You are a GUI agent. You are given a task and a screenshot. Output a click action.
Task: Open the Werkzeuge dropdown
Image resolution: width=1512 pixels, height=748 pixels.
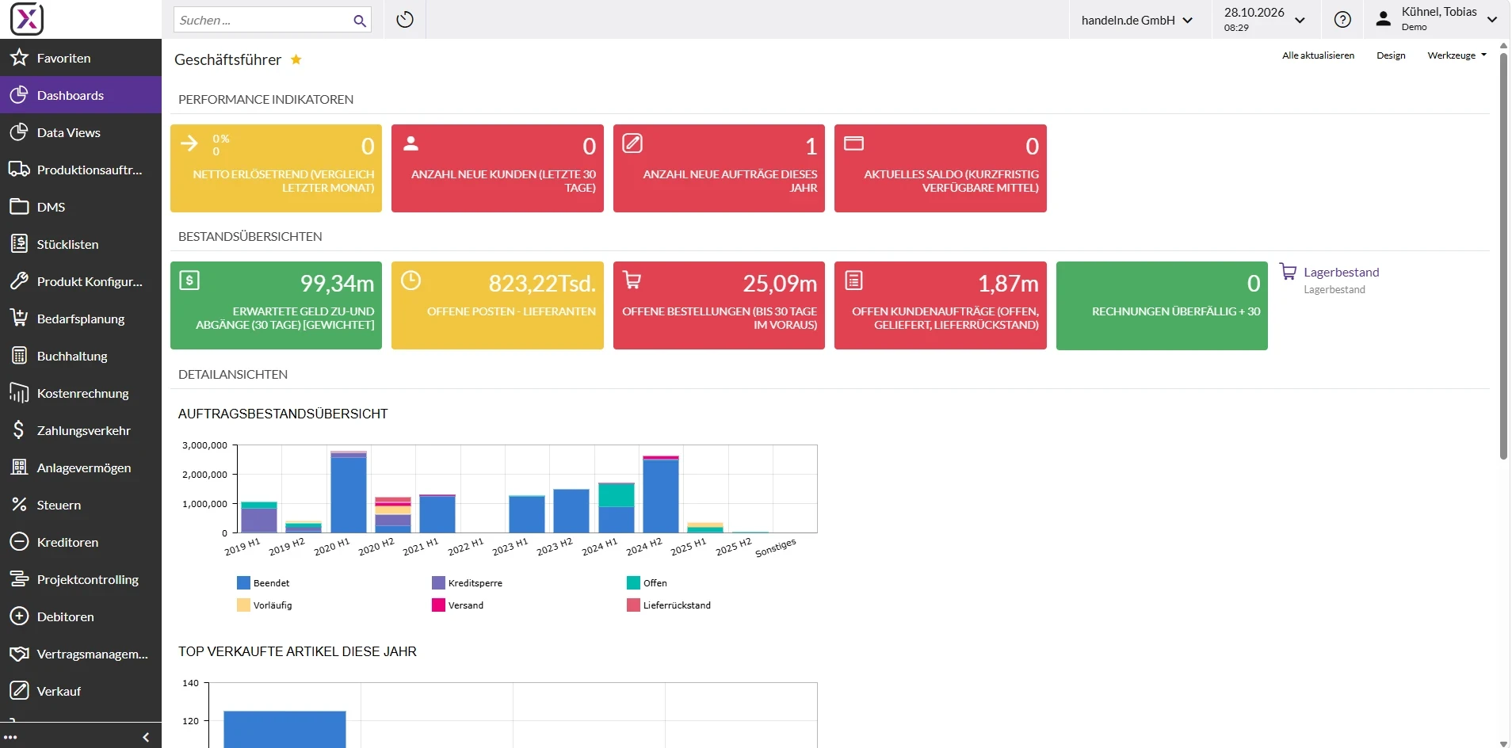pyautogui.click(x=1457, y=55)
